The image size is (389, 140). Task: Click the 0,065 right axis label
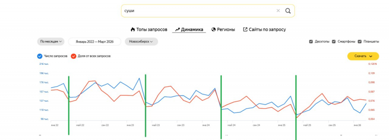point(372,110)
